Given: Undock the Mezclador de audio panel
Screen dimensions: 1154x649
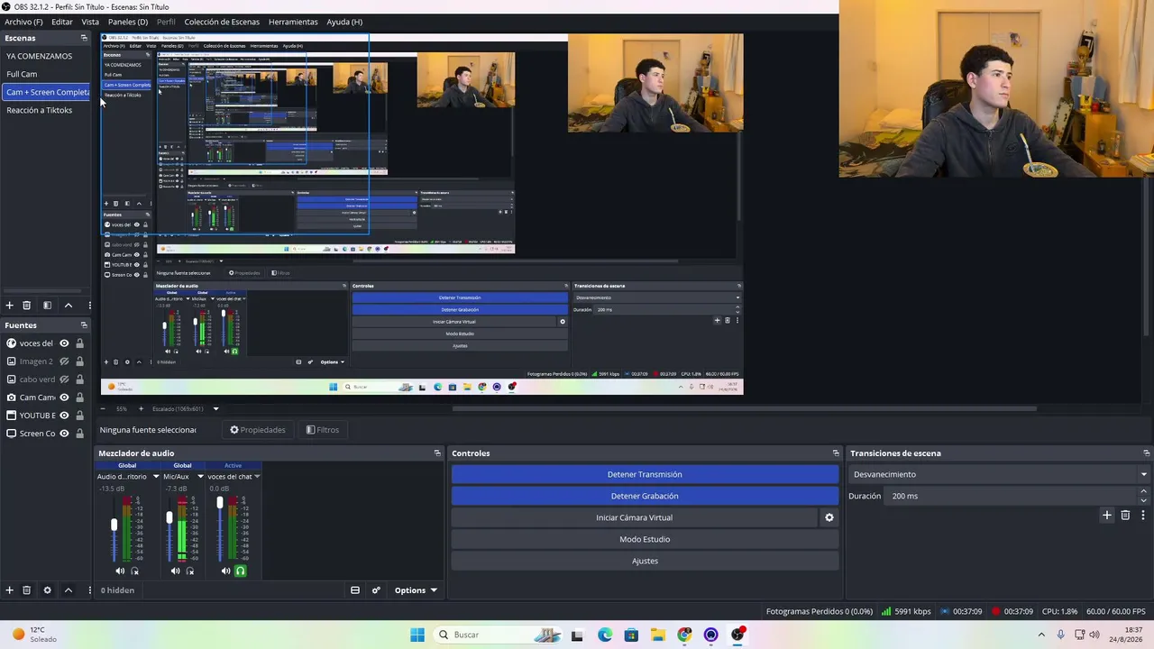Looking at the screenshot, I should 437,453.
